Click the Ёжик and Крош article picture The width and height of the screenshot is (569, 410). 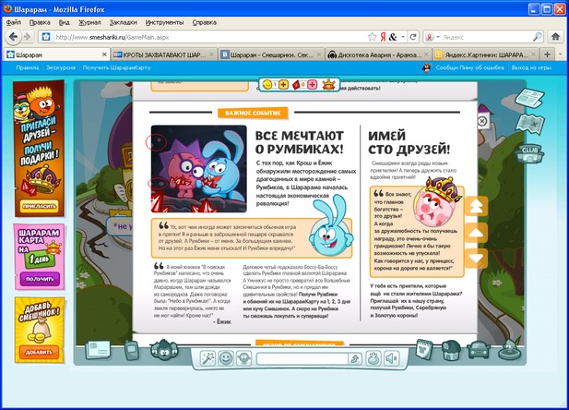click(x=199, y=169)
